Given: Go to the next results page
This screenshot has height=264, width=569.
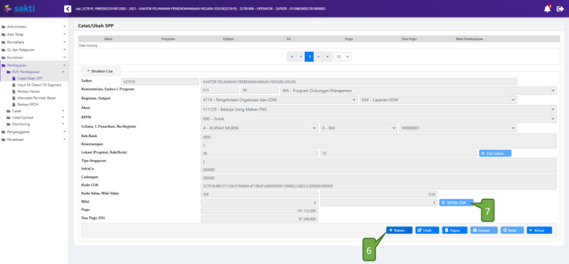Looking at the screenshot, I should [318, 56].
